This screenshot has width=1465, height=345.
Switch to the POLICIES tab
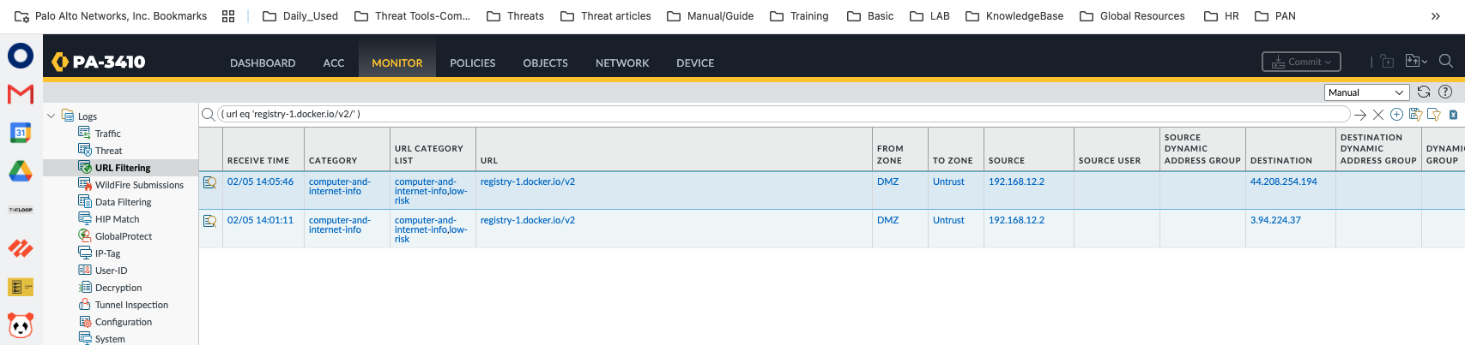pyautogui.click(x=472, y=62)
